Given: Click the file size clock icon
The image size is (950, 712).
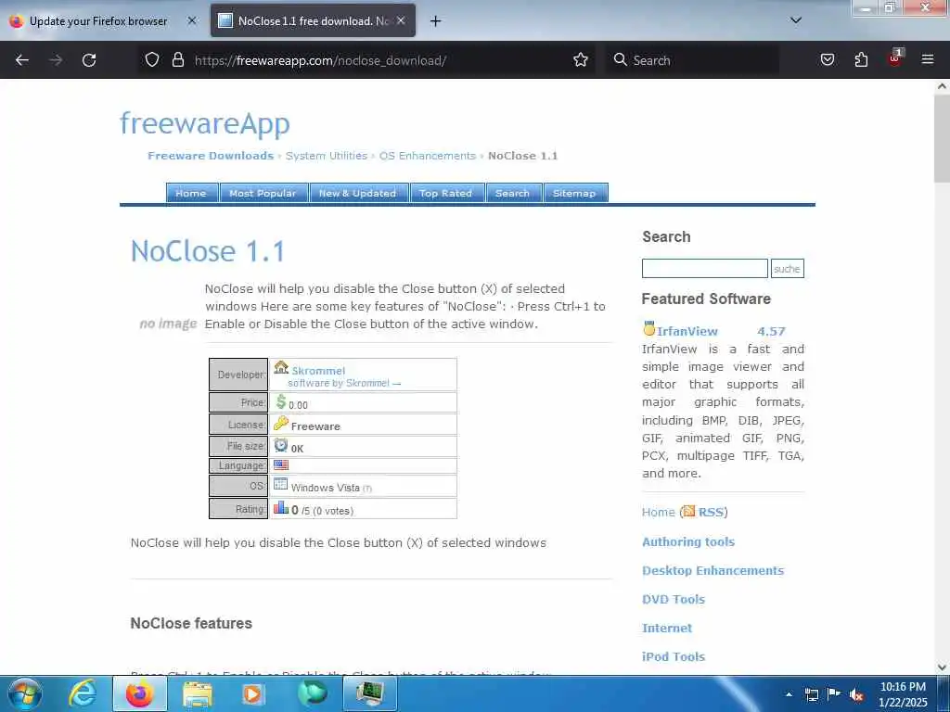Looking at the screenshot, I should tap(280, 445).
